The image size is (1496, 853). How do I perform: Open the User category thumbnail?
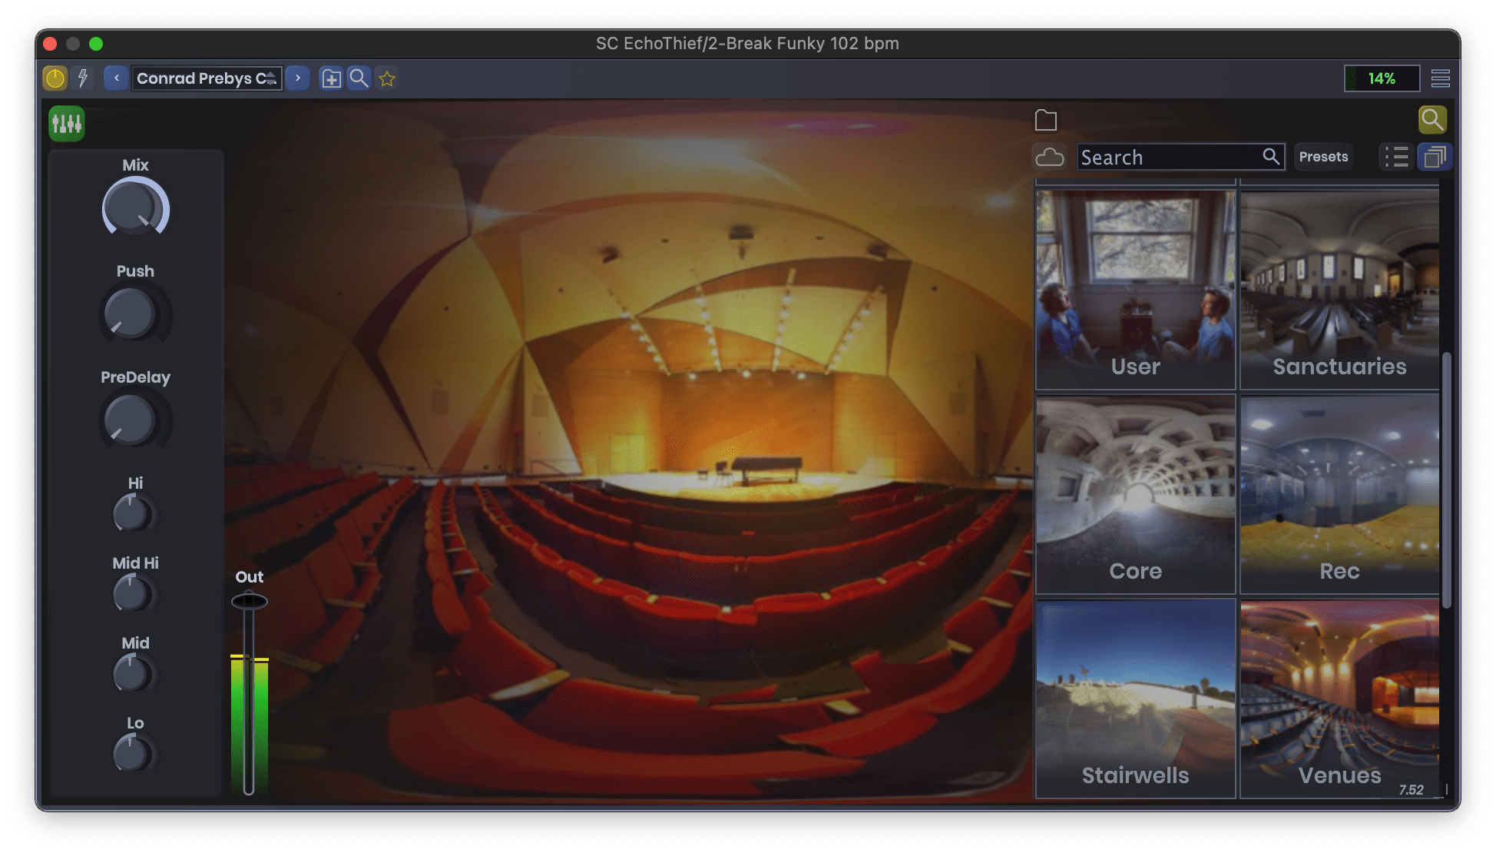[1135, 290]
